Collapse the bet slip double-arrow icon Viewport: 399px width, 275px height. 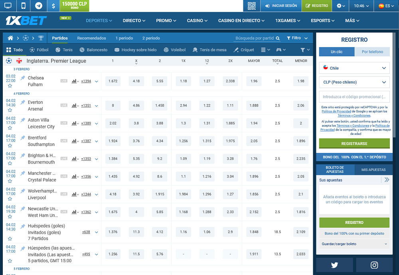coord(387,180)
